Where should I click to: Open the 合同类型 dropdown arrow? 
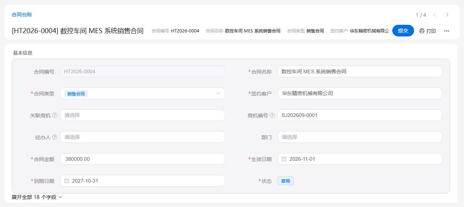pos(218,93)
